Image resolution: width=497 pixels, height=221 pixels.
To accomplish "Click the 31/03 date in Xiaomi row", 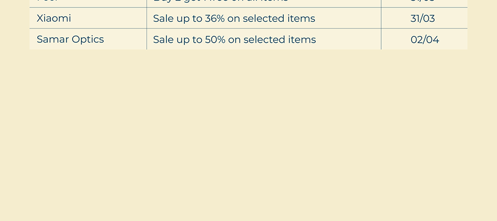I will (422, 19).
